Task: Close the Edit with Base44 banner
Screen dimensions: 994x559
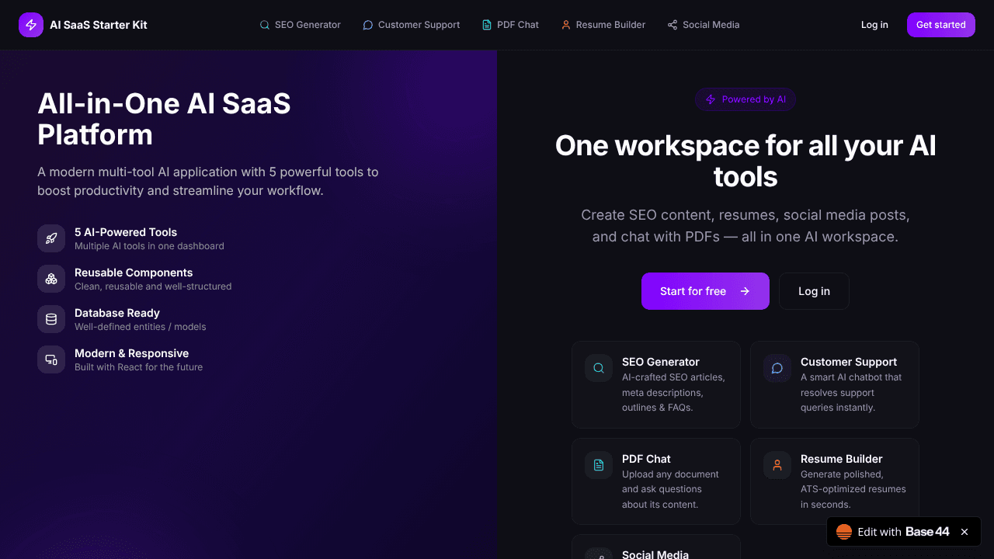Action: [x=964, y=532]
